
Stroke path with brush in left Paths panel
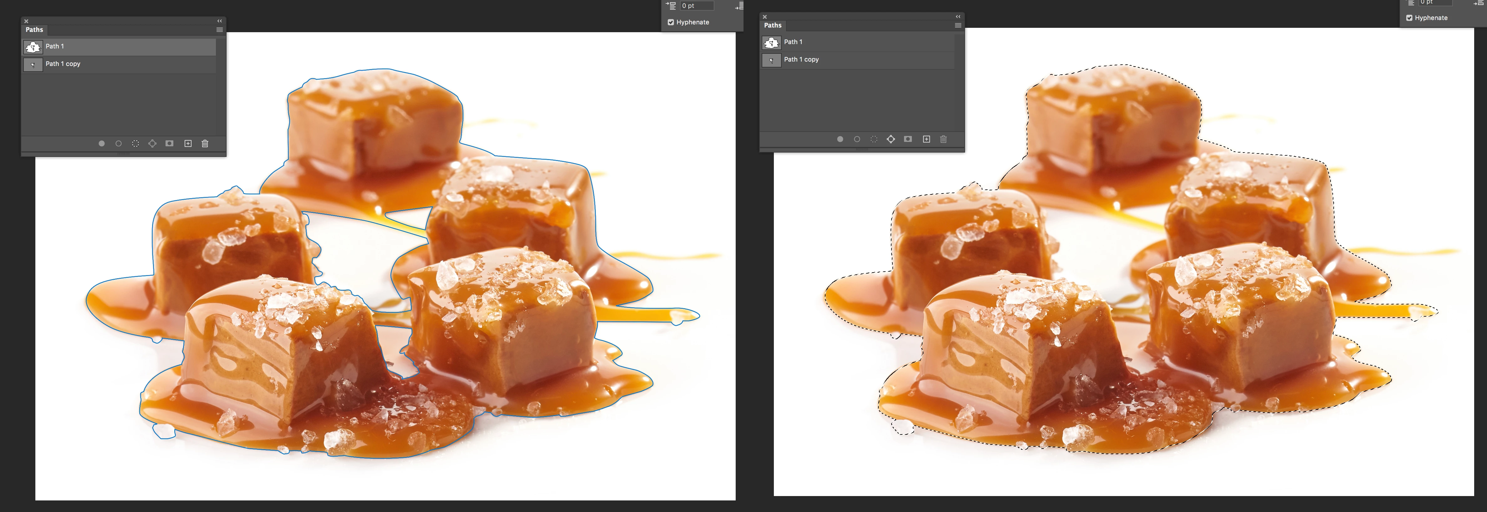(118, 143)
